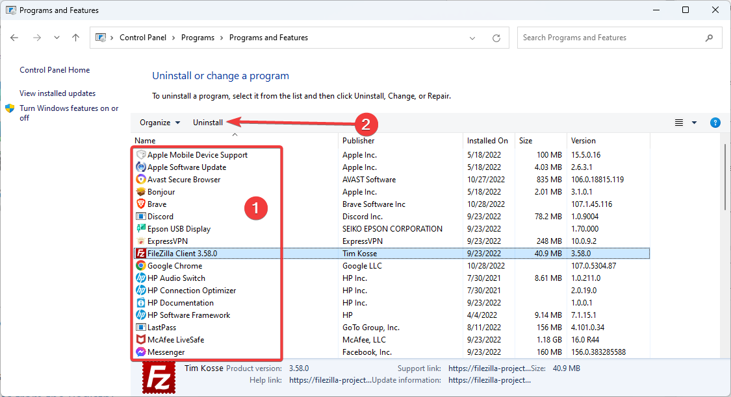
Task: Select the McAfee LiveSafe program name
Action: (x=175, y=340)
